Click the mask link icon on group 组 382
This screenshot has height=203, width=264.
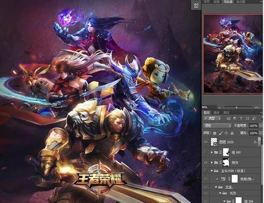click(220, 152)
